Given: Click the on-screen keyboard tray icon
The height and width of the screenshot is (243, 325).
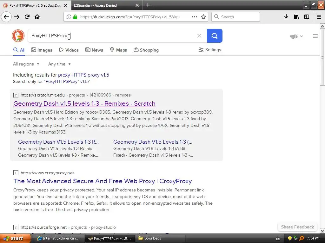Looking at the screenshot, I should (278, 239).
